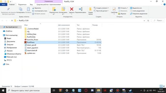Click the address bar path Rust59_v13.04

tap(24, 21)
